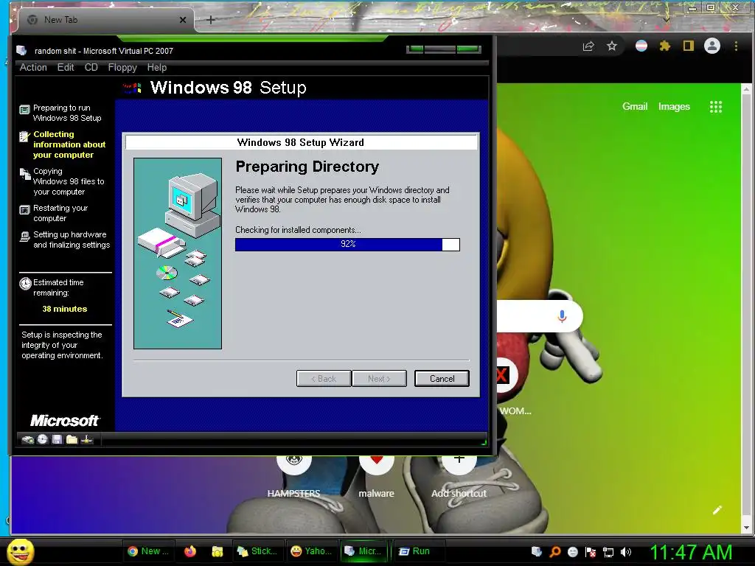Click the volume speaker tray icon
Screen dimensions: 755x566
pos(625,552)
